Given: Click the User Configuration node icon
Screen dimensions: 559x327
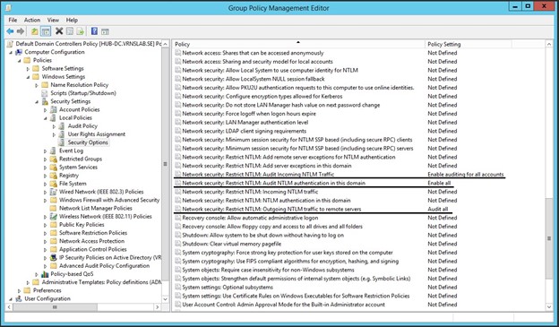Looking at the screenshot, I should click(19, 298).
